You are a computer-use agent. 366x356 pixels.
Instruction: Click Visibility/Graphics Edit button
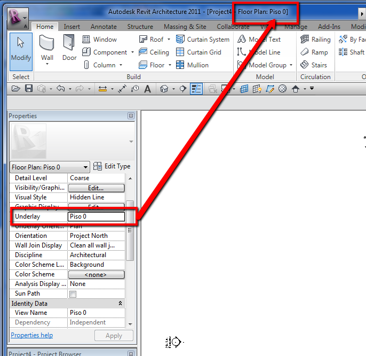coord(96,188)
